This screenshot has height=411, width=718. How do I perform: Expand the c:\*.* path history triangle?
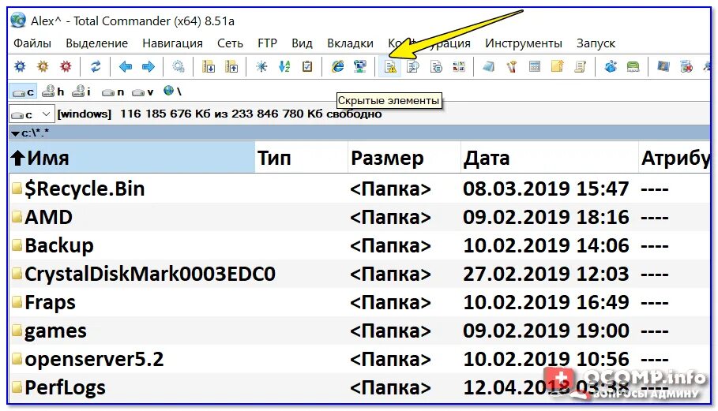pyautogui.click(x=15, y=133)
